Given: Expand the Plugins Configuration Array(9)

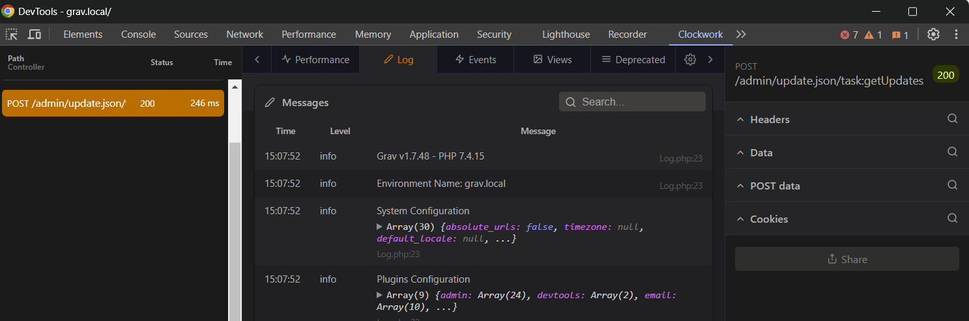Looking at the screenshot, I should [x=380, y=295].
